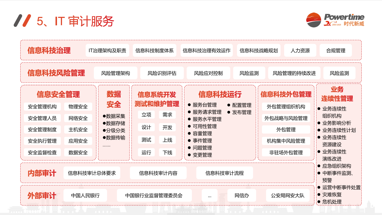The height and width of the screenshot is (215, 382).
Task: Click the 上线 box
Action: pos(167,140)
